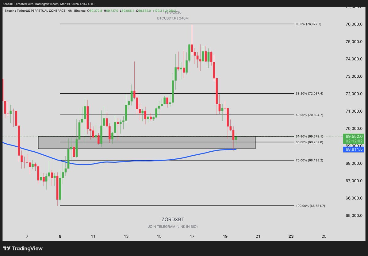Click date 17 on the time axis
The height and width of the screenshot is (256, 368).
[x=192, y=236]
